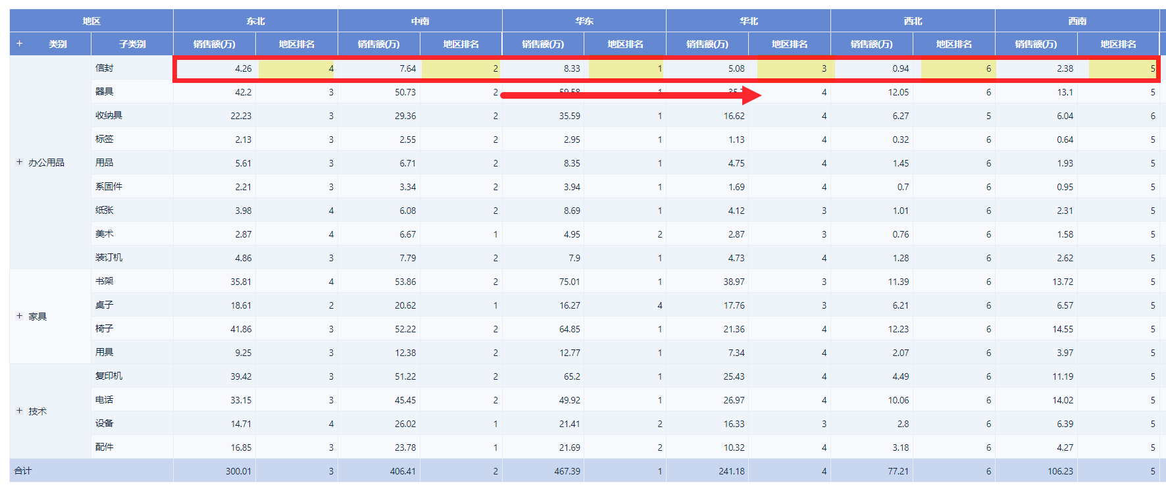Select the 器具 subcategory row label
Image resolution: width=1166 pixels, height=485 pixels.
click(x=105, y=91)
